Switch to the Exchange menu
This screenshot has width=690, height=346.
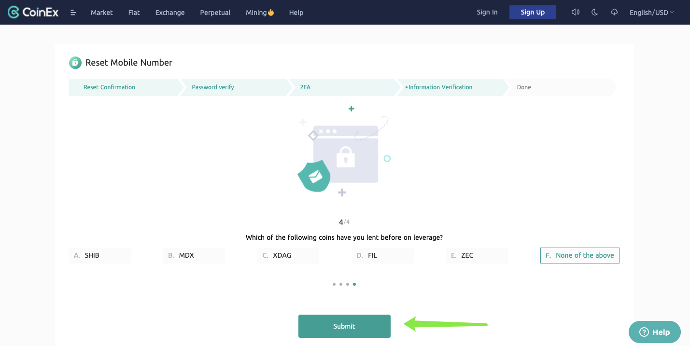169,13
